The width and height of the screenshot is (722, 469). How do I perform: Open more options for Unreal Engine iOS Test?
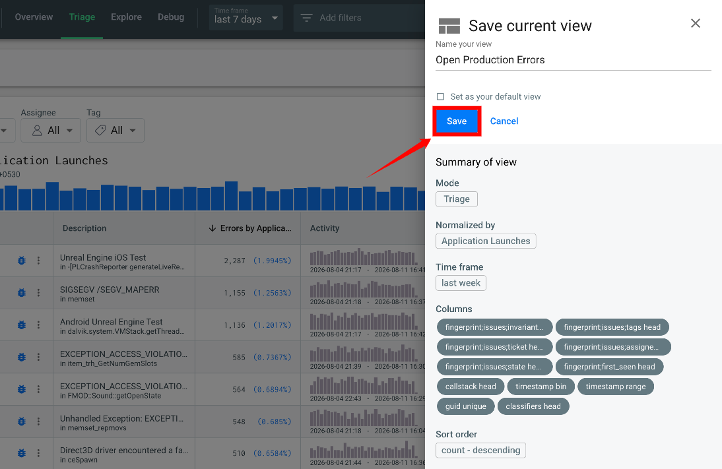point(39,261)
